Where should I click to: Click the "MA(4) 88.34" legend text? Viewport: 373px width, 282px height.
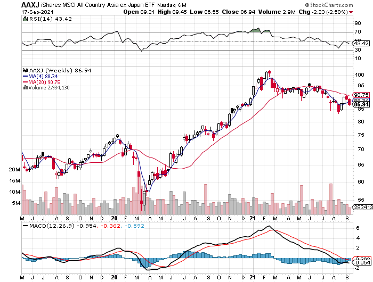coord(43,77)
